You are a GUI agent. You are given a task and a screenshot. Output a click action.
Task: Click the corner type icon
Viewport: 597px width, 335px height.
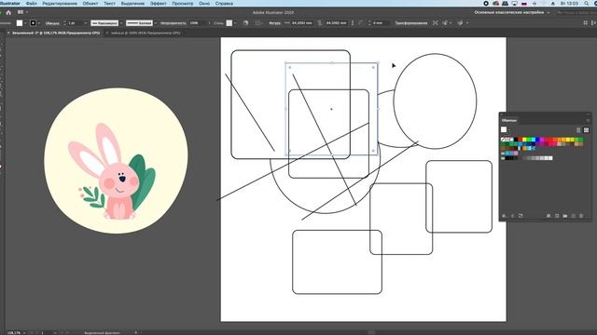361,23
